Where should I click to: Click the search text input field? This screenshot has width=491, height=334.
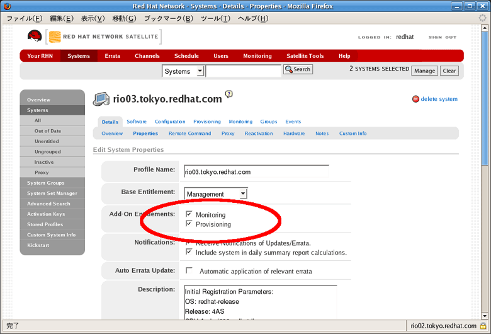[x=244, y=71]
